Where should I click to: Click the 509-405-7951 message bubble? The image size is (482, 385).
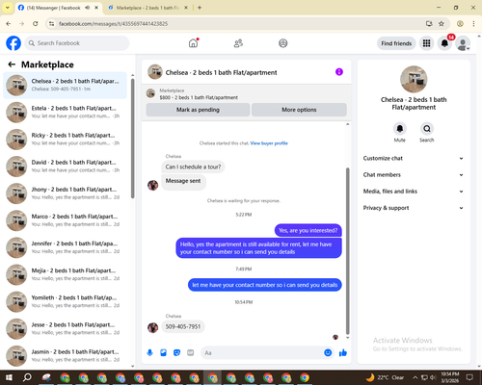183,326
